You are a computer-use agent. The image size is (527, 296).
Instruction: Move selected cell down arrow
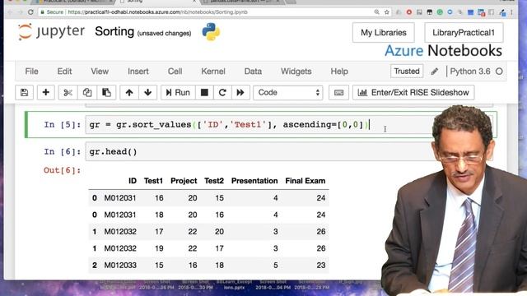click(x=148, y=92)
